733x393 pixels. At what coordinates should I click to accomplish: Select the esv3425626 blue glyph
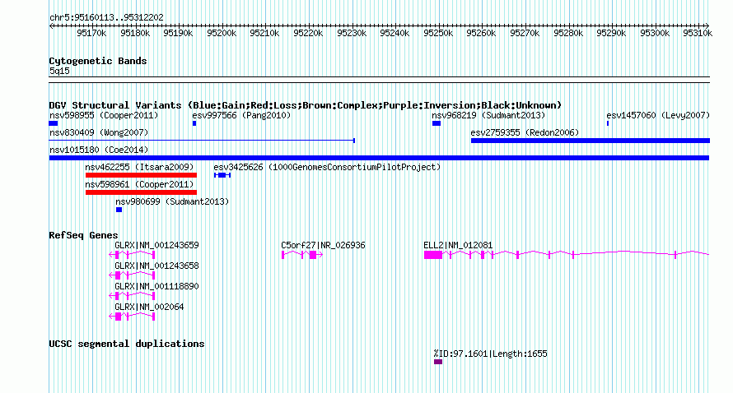click(222, 175)
